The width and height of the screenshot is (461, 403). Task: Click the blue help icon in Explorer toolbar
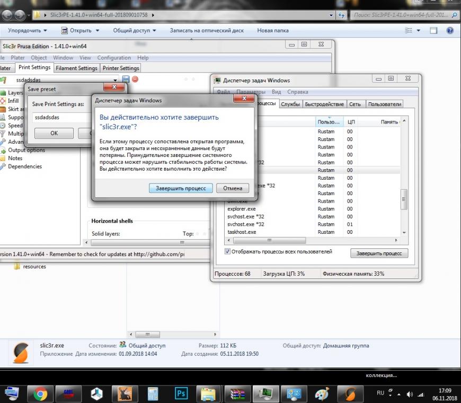point(450,30)
